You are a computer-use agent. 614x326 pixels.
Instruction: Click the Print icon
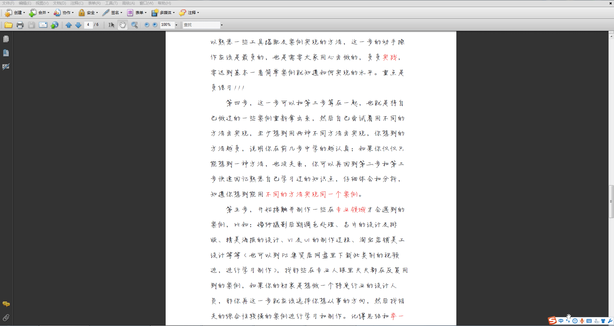click(x=20, y=25)
